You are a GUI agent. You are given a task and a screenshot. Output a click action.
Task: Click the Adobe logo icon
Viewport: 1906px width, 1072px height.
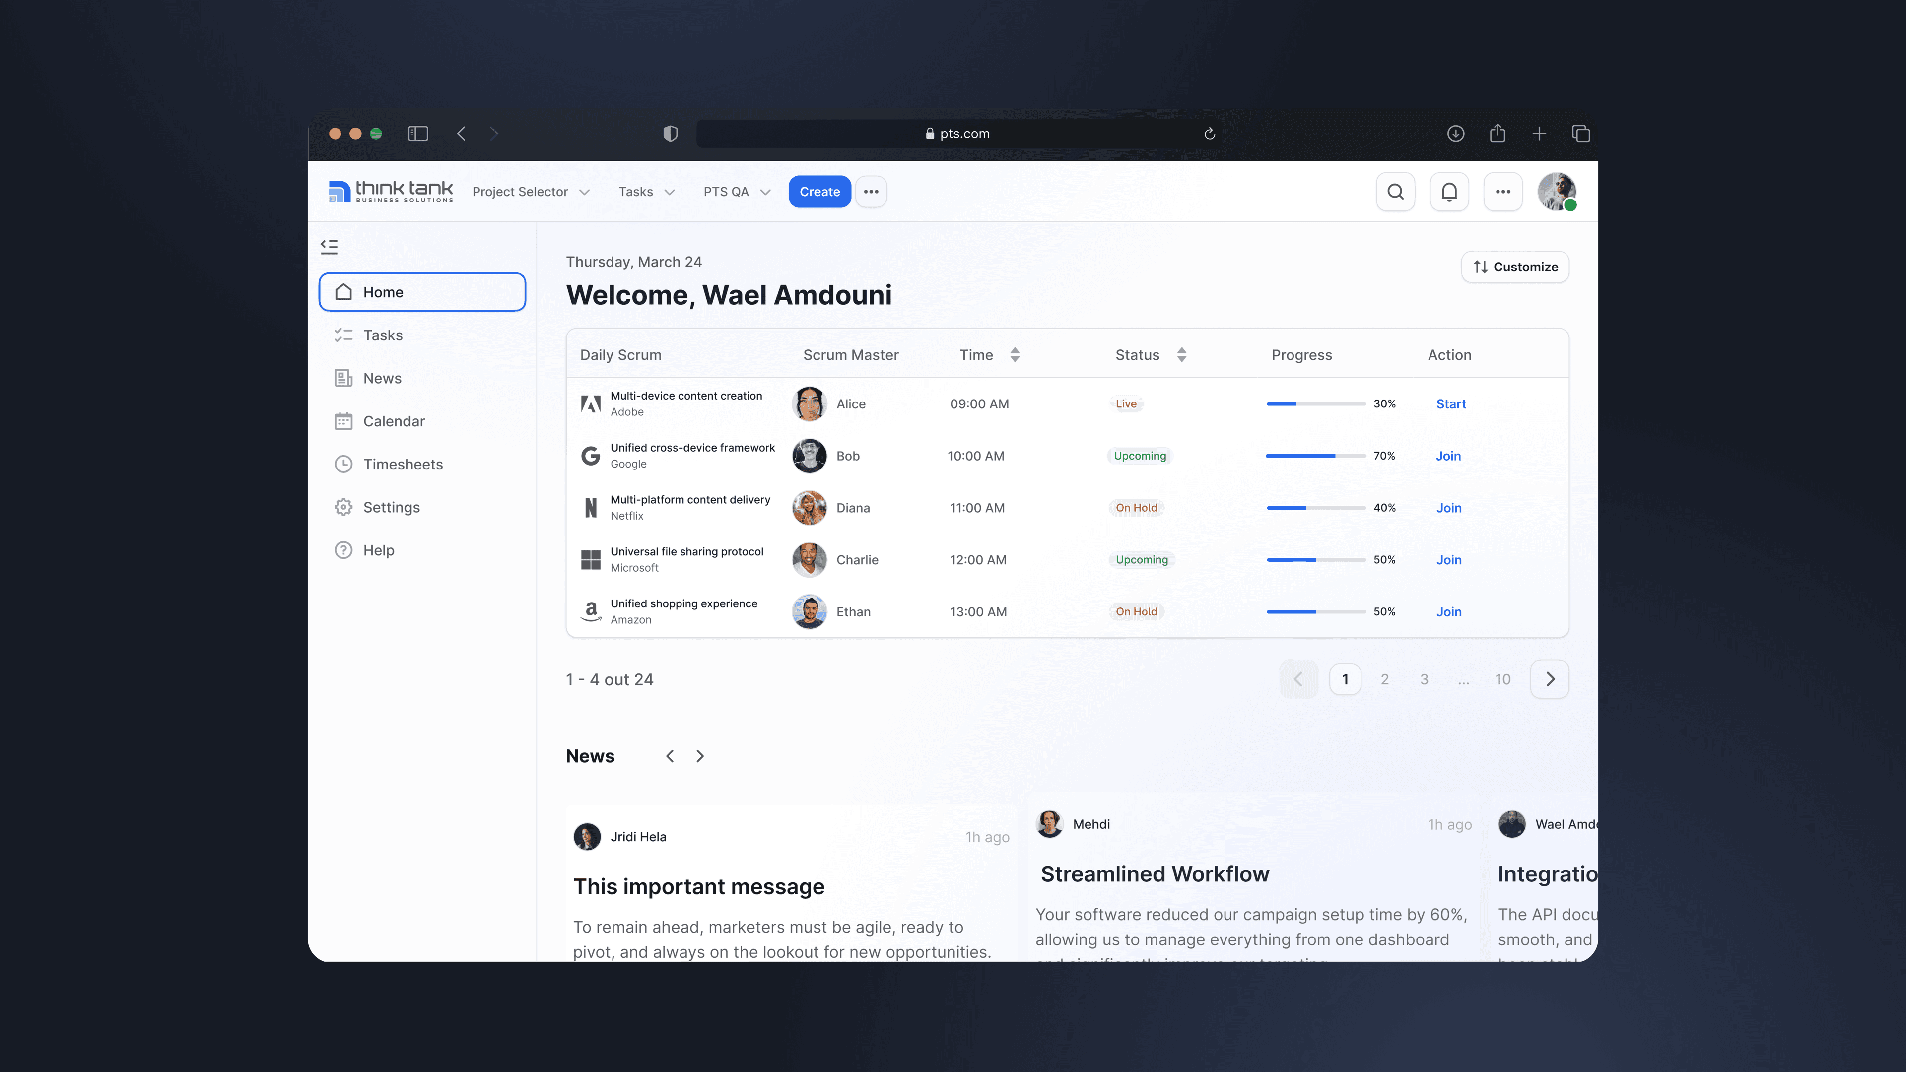591,404
